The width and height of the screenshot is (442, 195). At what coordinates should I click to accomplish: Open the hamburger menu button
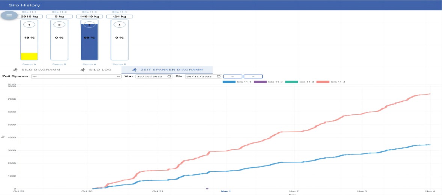pyautogui.click(x=9, y=15)
